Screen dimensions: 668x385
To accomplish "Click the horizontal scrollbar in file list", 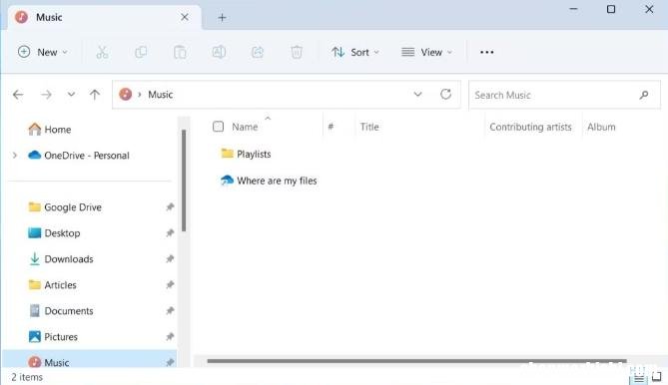I will point(416,361).
